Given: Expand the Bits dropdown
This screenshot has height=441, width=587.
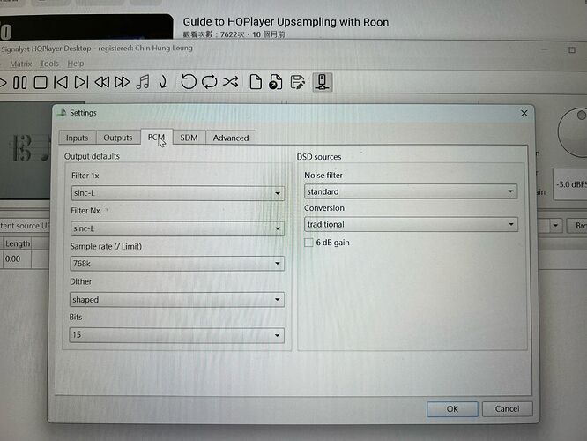Looking at the screenshot, I should coord(176,335).
